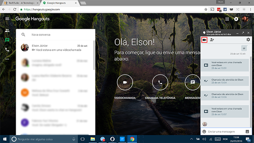Open Google apps grid launcher

click(227, 19)
